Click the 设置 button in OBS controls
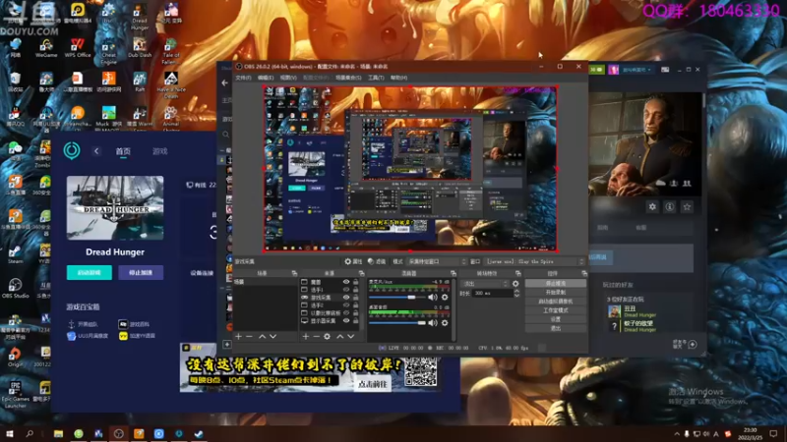This screenshot has width=787, height=442. click(556, 319)
